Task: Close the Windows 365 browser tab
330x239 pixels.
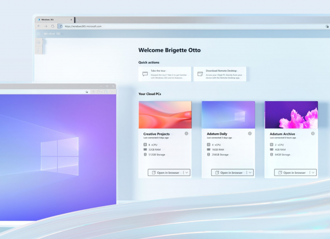Action: coord(71,19)
